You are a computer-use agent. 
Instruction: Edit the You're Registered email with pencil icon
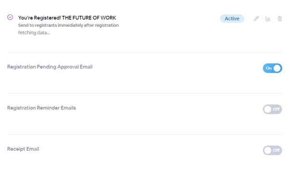click(256, 19)
